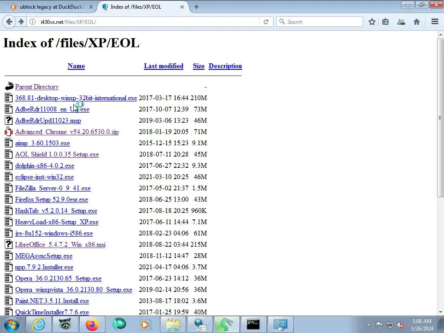Image resolution: width=444 pixels, height=333 pixels.
Task: Download aimp_3.60.1503.exe
Action: coord(42,143)
